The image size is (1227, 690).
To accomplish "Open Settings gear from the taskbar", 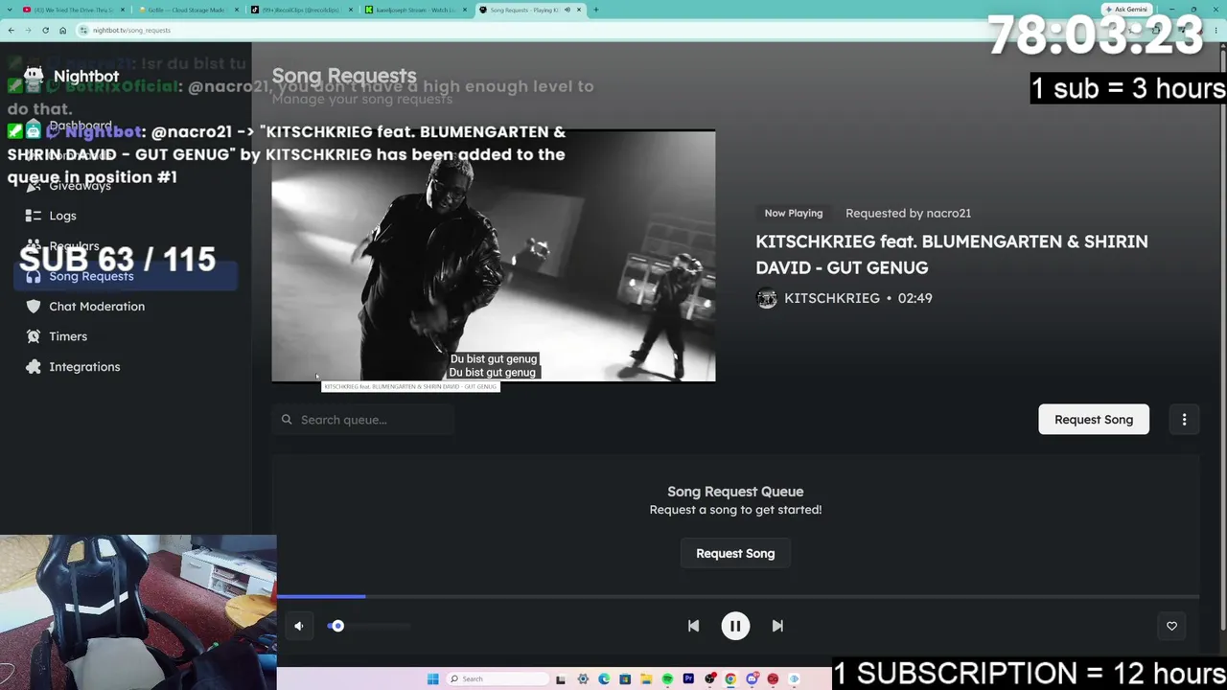I will [x=583, y=679].
